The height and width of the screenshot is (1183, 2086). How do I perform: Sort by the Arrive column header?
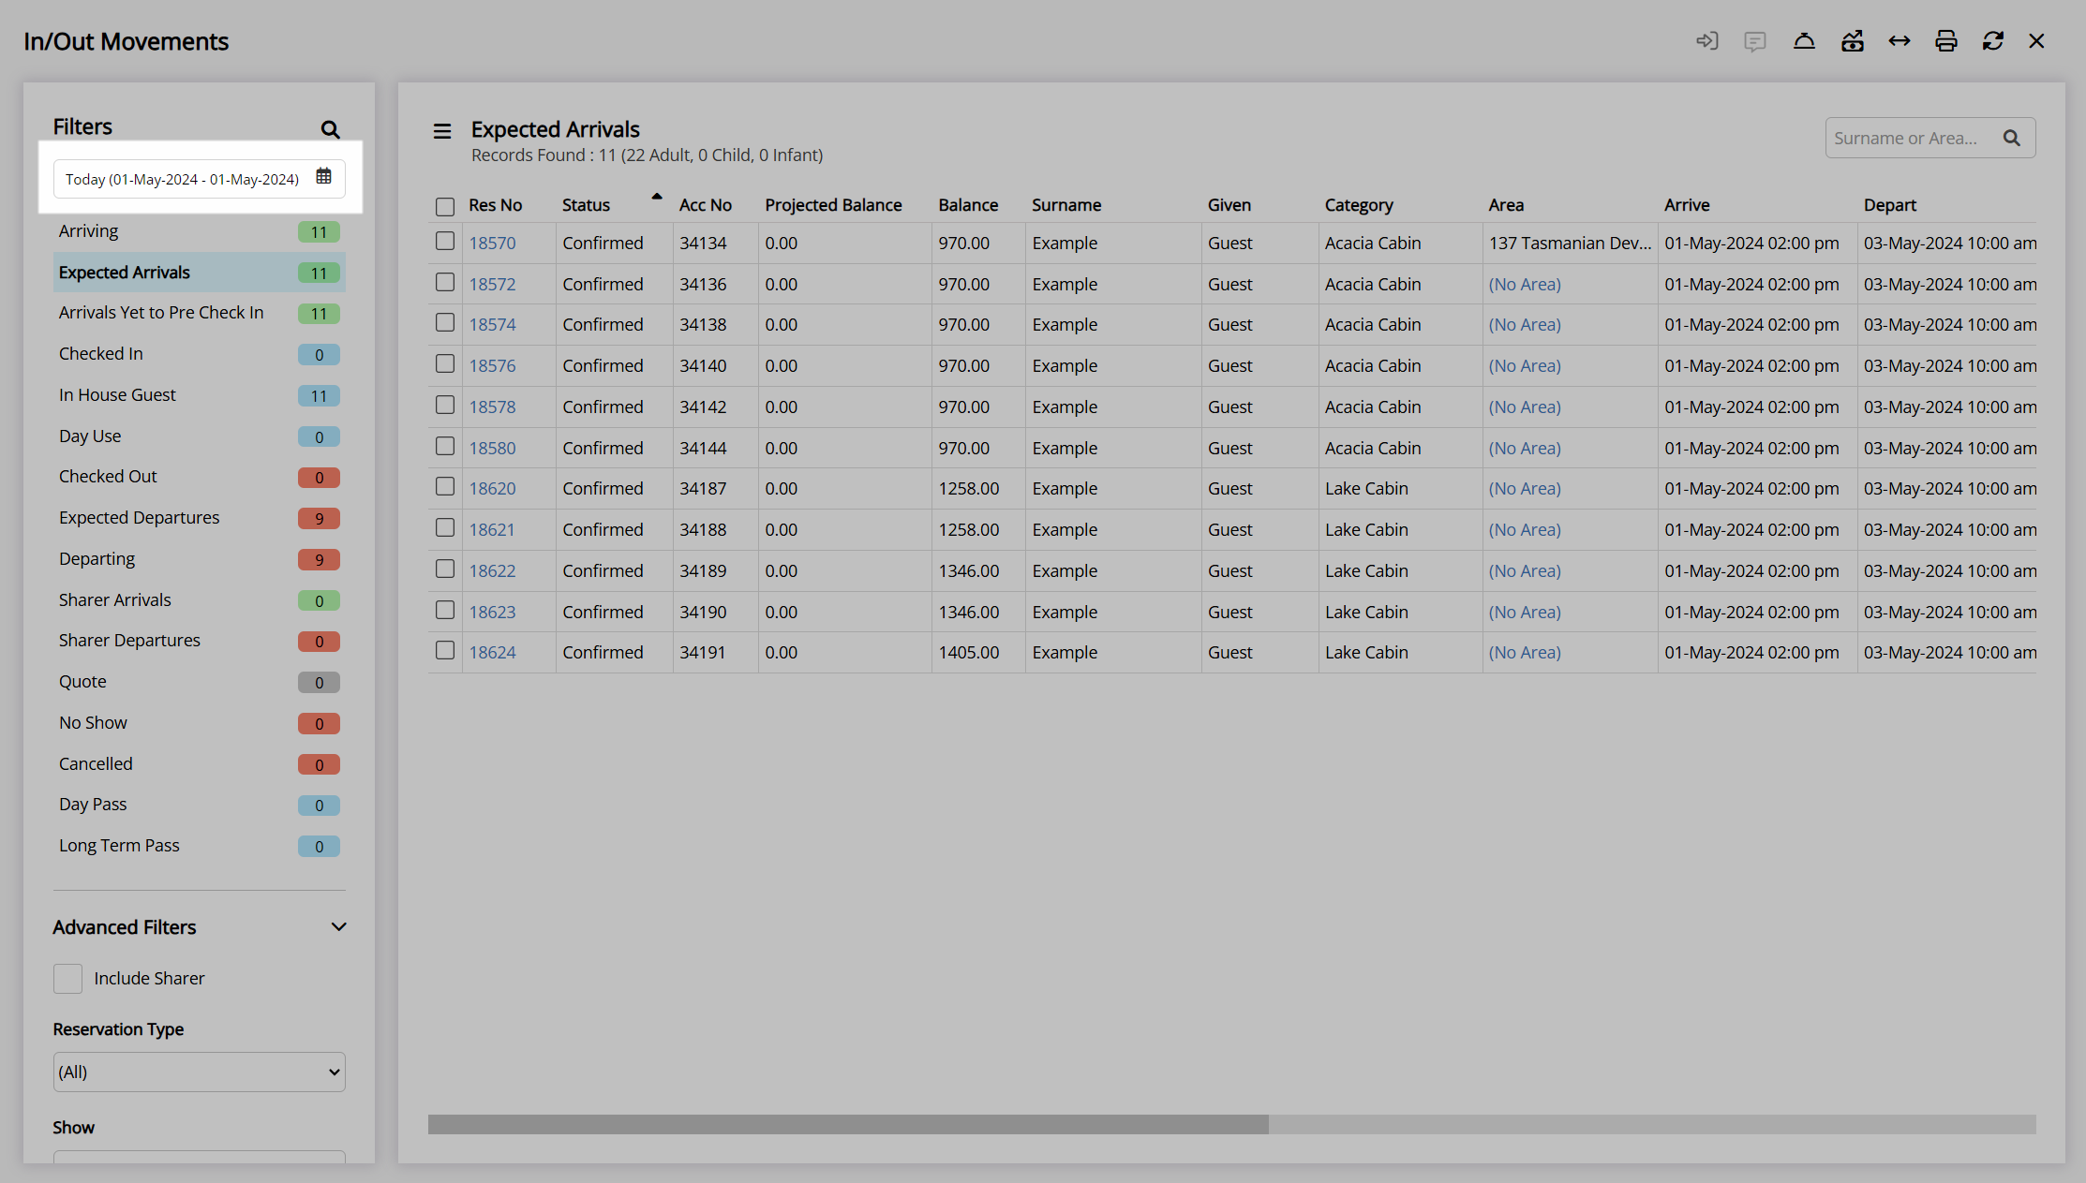pos(1687,205)
